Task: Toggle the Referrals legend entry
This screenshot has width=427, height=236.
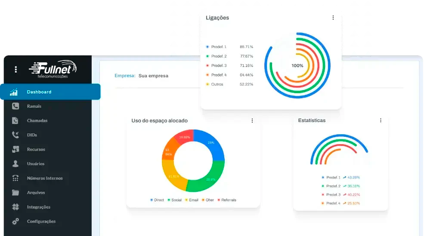Action: (x=226, y=200)
